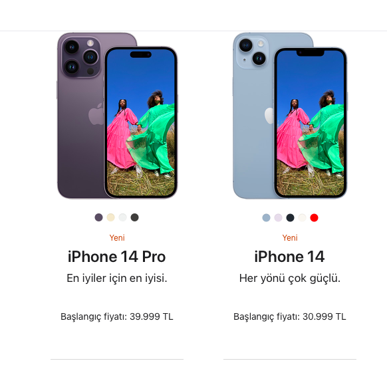Open the iPhone 14 Pro product image
Screen dimensions: 387x365
click(117, 116)
